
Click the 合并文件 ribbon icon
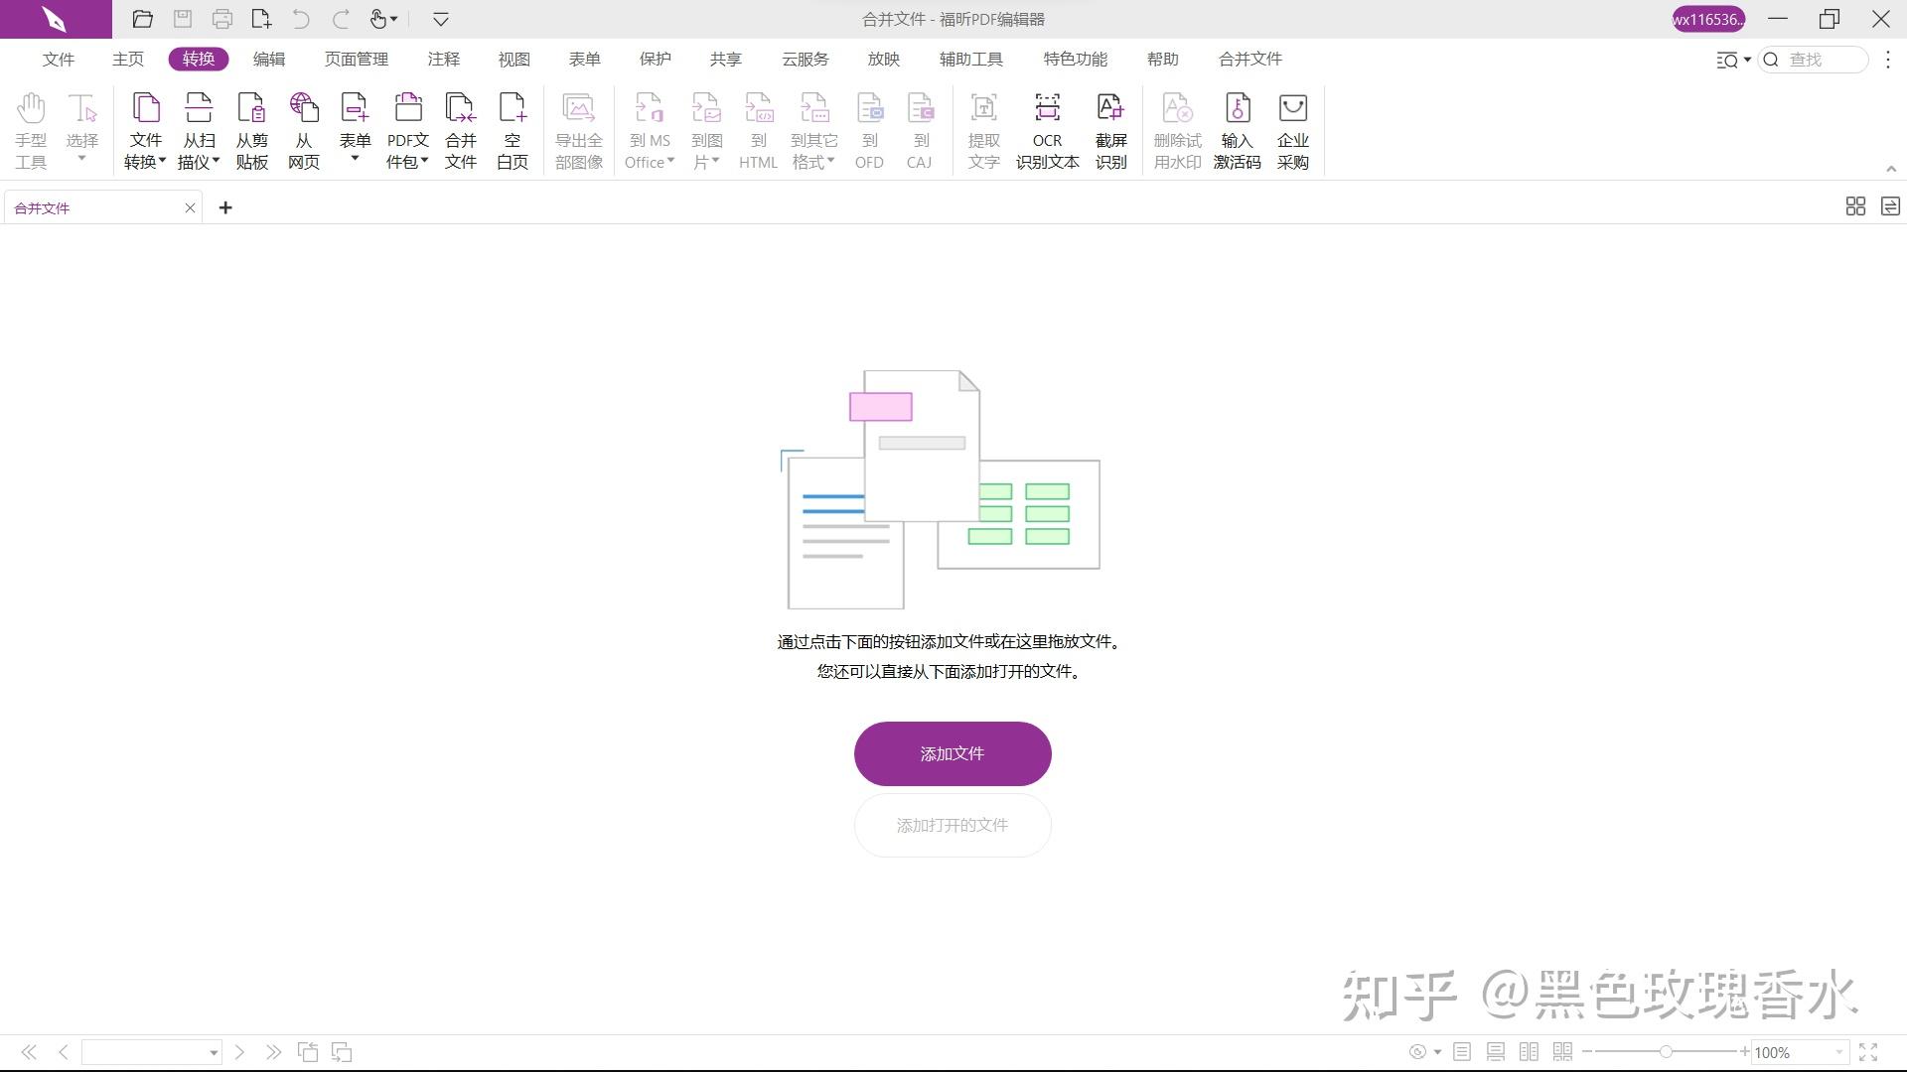coord(460,130)
